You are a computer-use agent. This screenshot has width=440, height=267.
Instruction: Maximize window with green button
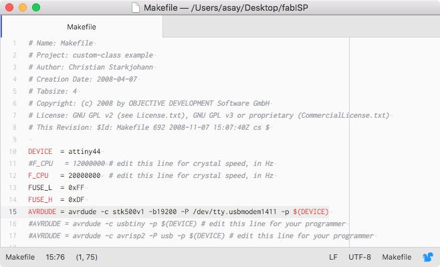click(x=36, y=7)
